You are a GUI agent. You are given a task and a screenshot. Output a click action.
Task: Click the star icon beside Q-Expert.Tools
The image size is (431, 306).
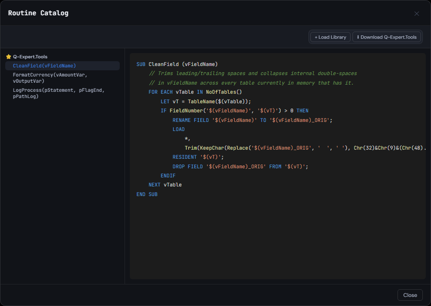pos(9,57)
